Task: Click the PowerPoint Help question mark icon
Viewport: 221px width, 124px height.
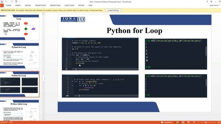Action: (x=207, y=2)
